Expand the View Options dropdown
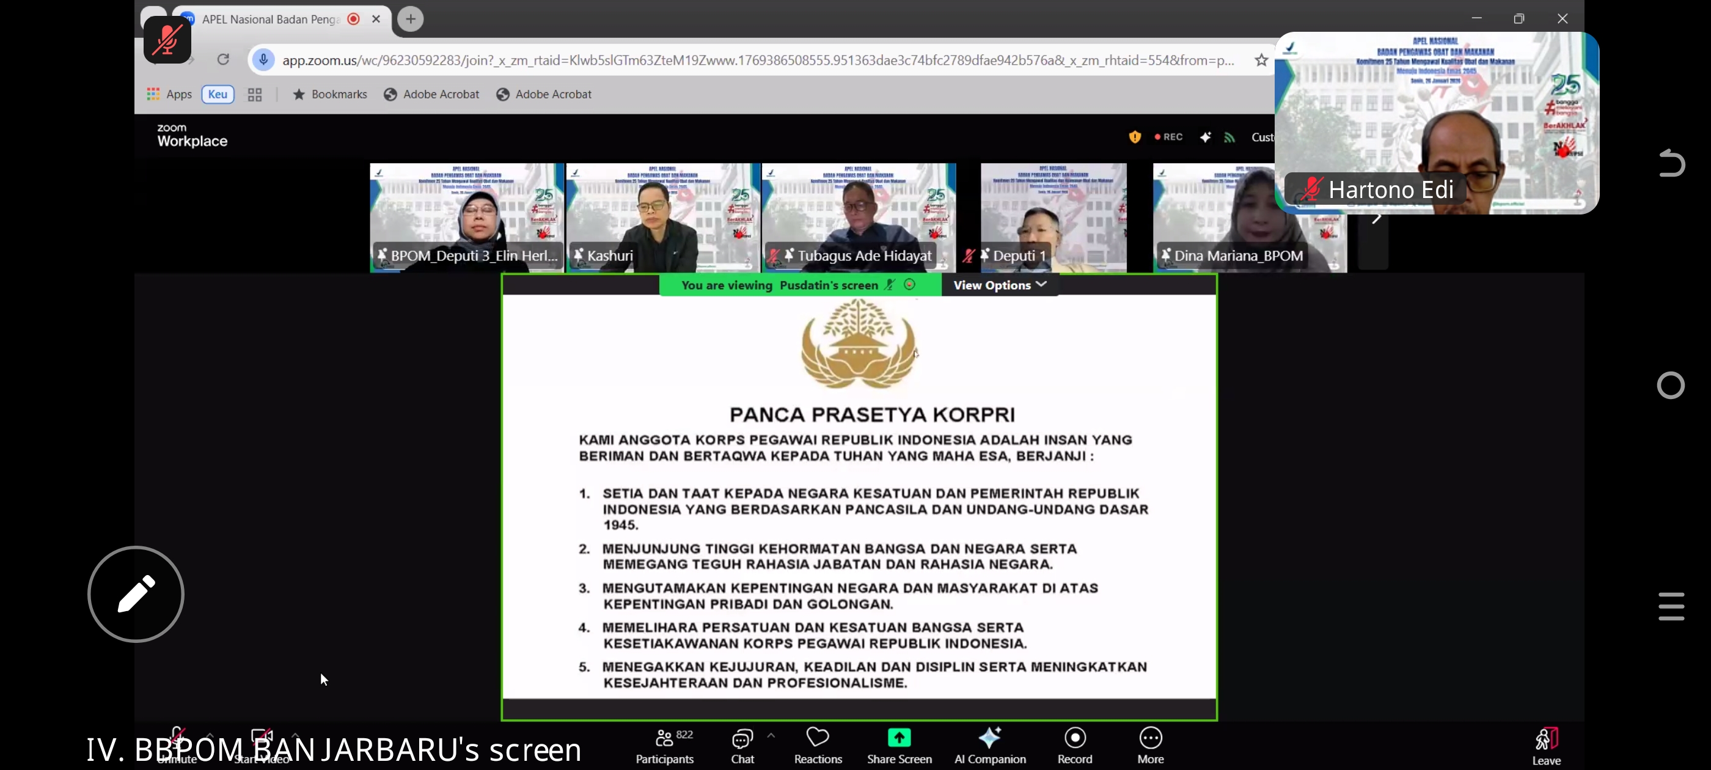 pos(1000,285)
